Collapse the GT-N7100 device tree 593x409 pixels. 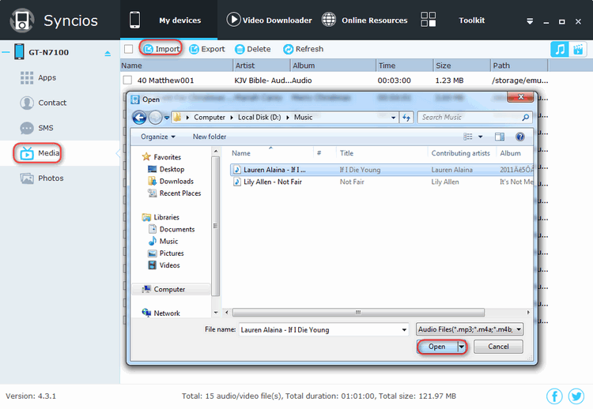point(6,52)
